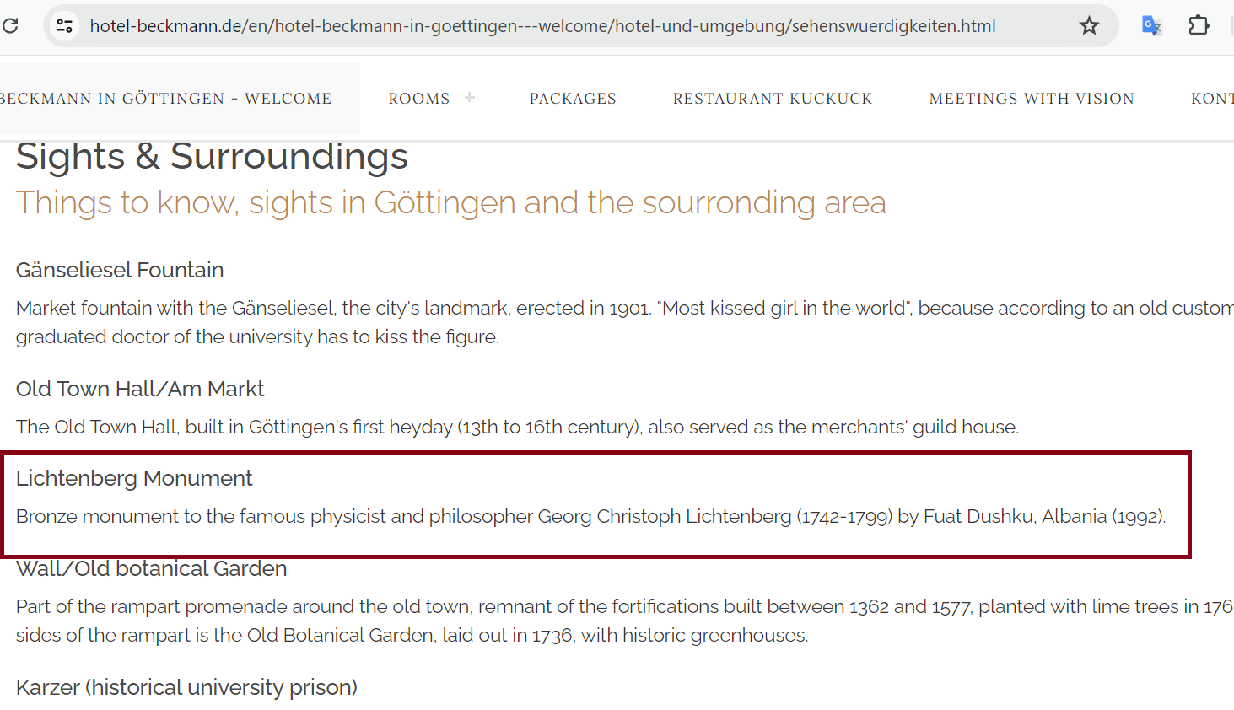
Task: Click the URL address bar field
Action: 542,26
